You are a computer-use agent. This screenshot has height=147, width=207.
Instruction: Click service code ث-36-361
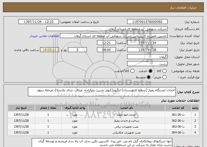(178, 115)
